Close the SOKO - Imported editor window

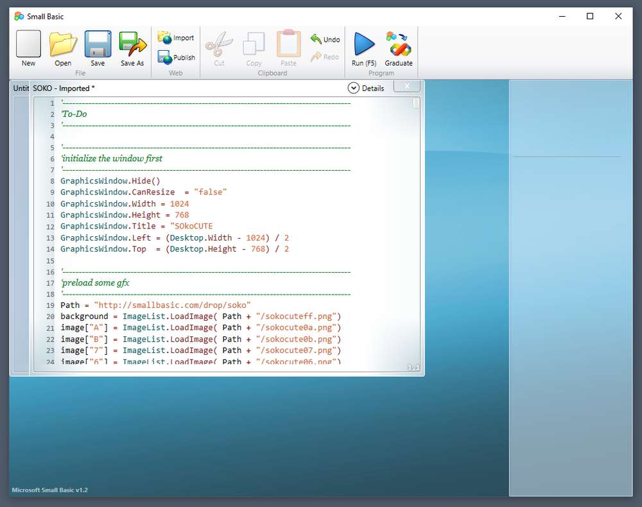click(x=406, y=86)
